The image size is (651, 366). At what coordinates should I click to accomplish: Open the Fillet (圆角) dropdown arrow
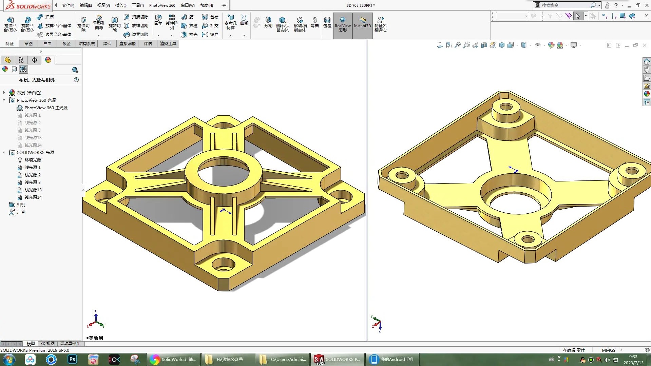[x=158, y=35]
